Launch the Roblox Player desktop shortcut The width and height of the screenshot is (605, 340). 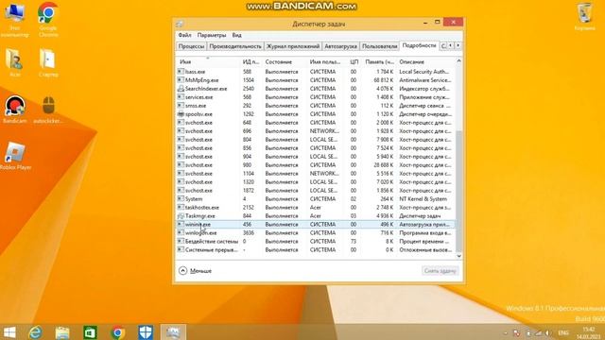(x=15, y=156)
